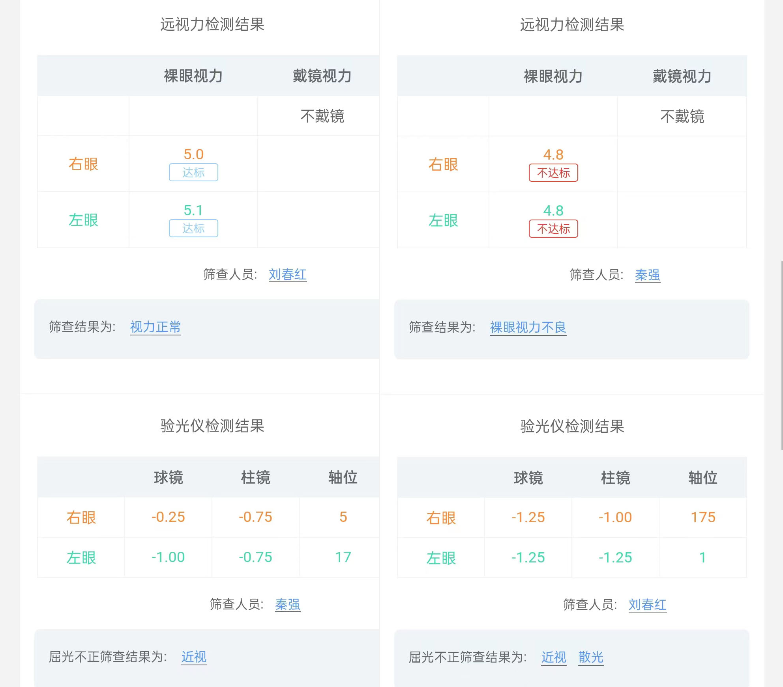Viewport: 783px width, 687px height.
Task: Click the cylinder value -1.25 for left eye
Action: 616,557
